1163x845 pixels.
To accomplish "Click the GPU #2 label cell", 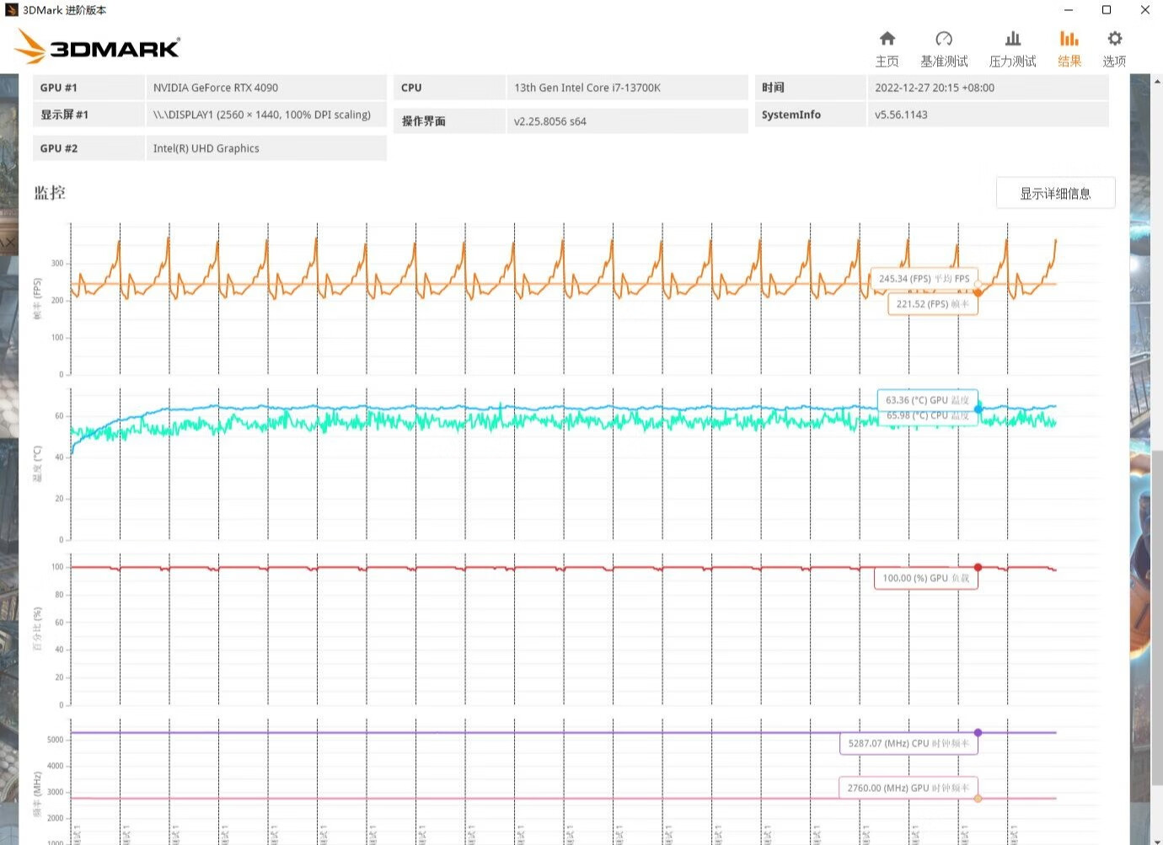I will click(x=88, y=148).
